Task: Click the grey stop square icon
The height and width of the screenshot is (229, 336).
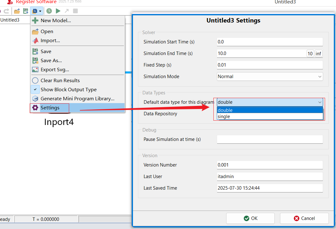Action: [x=75, y=11]
